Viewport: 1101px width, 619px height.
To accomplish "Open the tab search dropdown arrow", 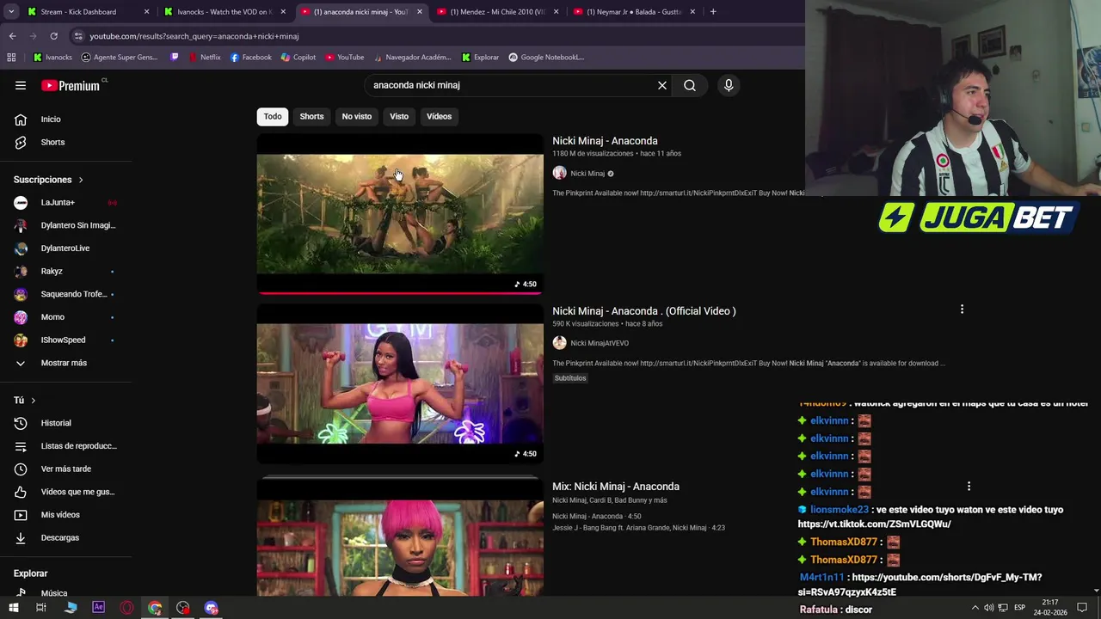I will (x=10, y=12).
